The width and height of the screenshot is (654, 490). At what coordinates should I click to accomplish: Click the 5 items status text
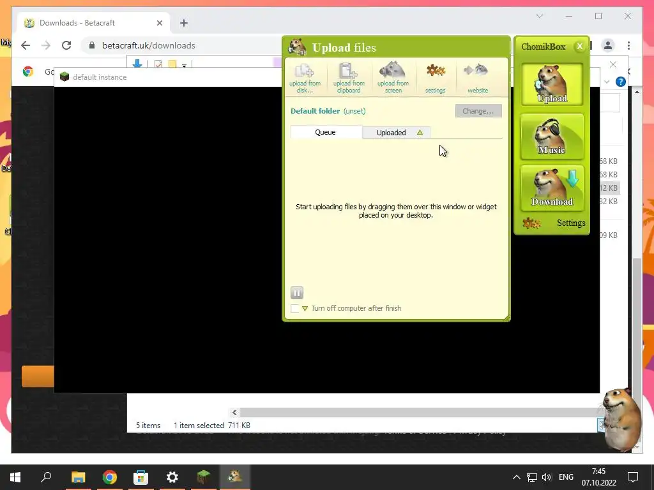pyautogui.click(x=148, y=426)
